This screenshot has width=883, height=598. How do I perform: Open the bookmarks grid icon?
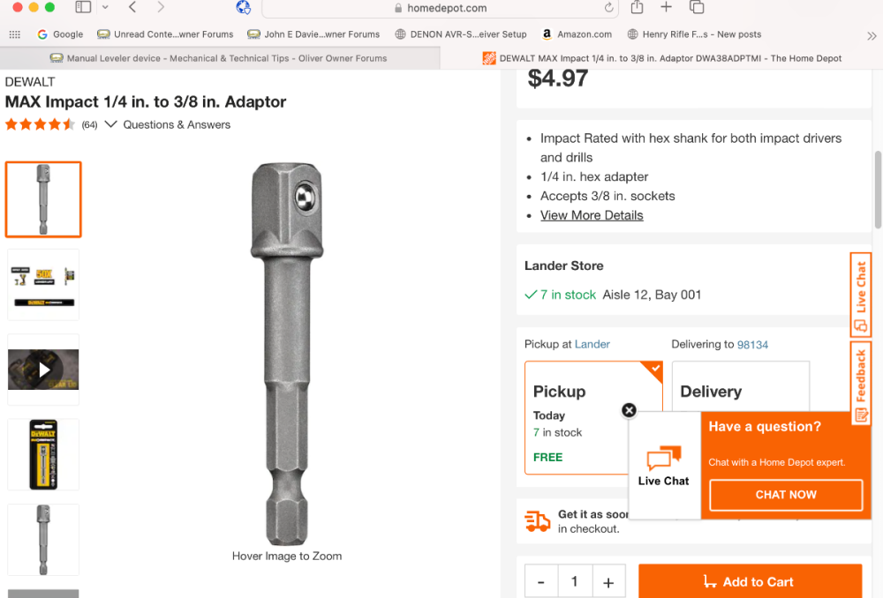coord(14,34)
